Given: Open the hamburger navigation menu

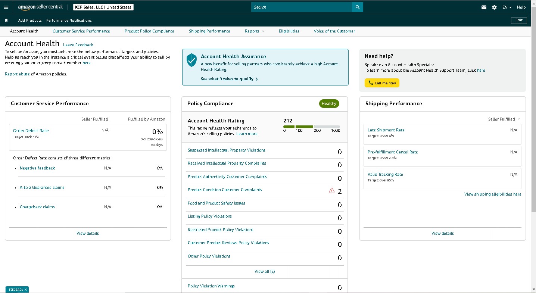Looking at the screenshot, I should pos(6,7).
